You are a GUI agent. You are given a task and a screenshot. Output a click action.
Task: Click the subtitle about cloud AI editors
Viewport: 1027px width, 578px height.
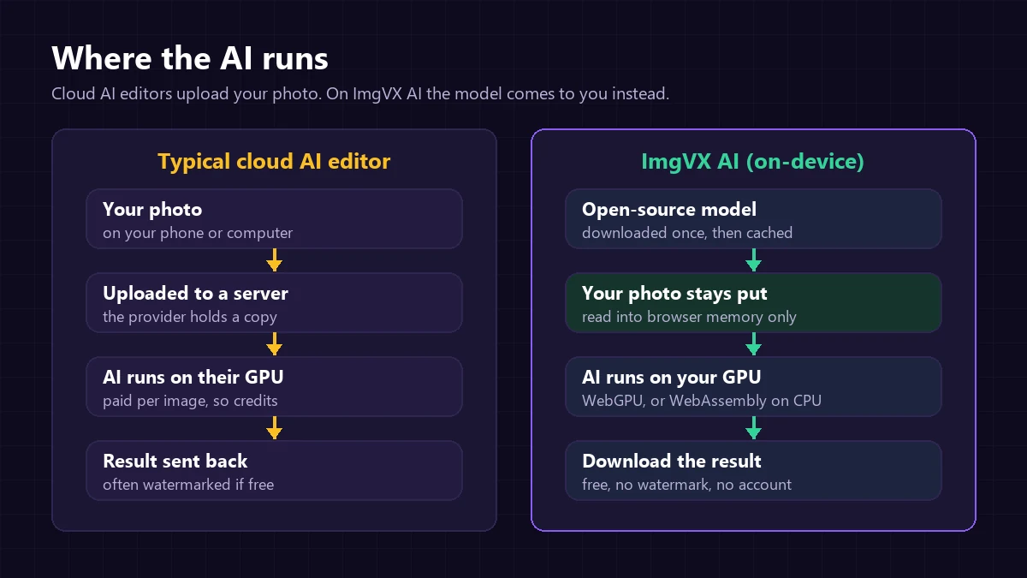[360, 93]
